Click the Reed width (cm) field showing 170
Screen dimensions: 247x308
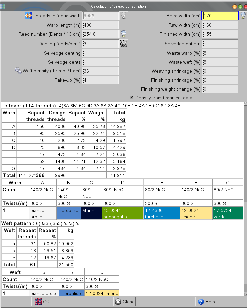coord(220,16)
